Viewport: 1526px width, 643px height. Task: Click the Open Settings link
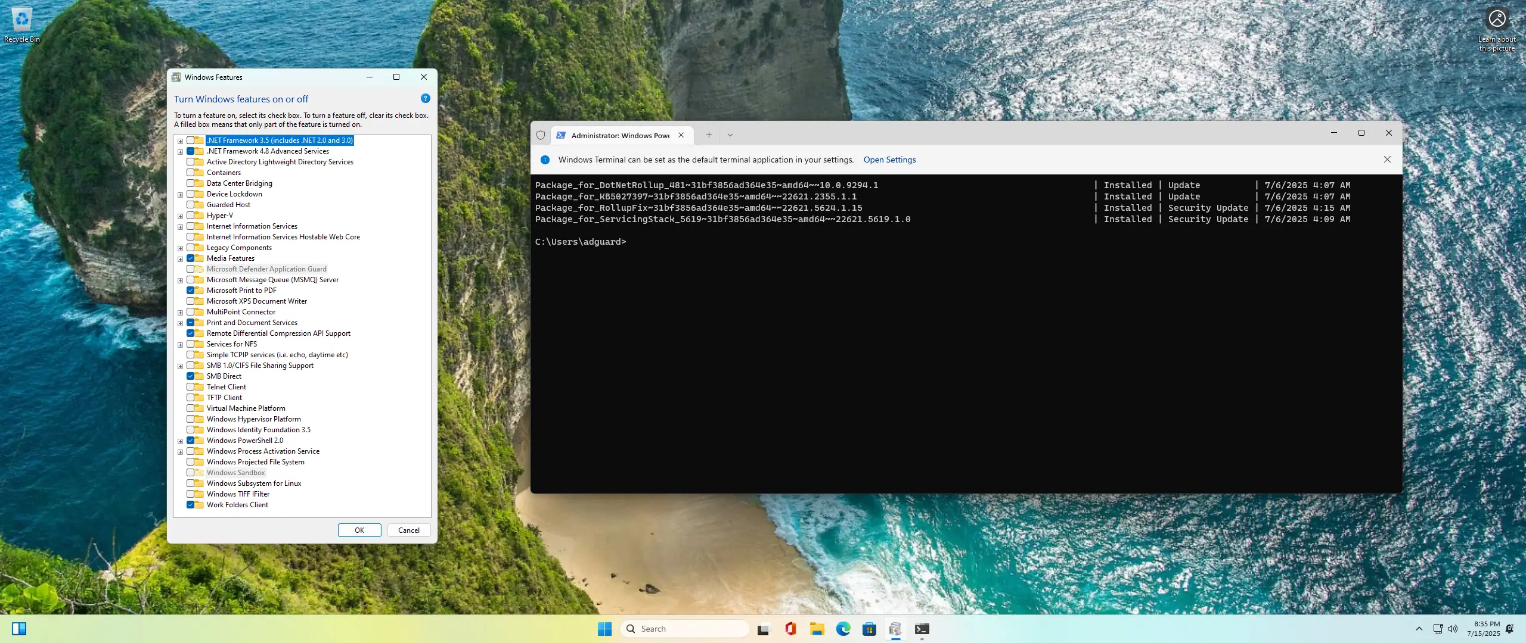tap(889, 160)
